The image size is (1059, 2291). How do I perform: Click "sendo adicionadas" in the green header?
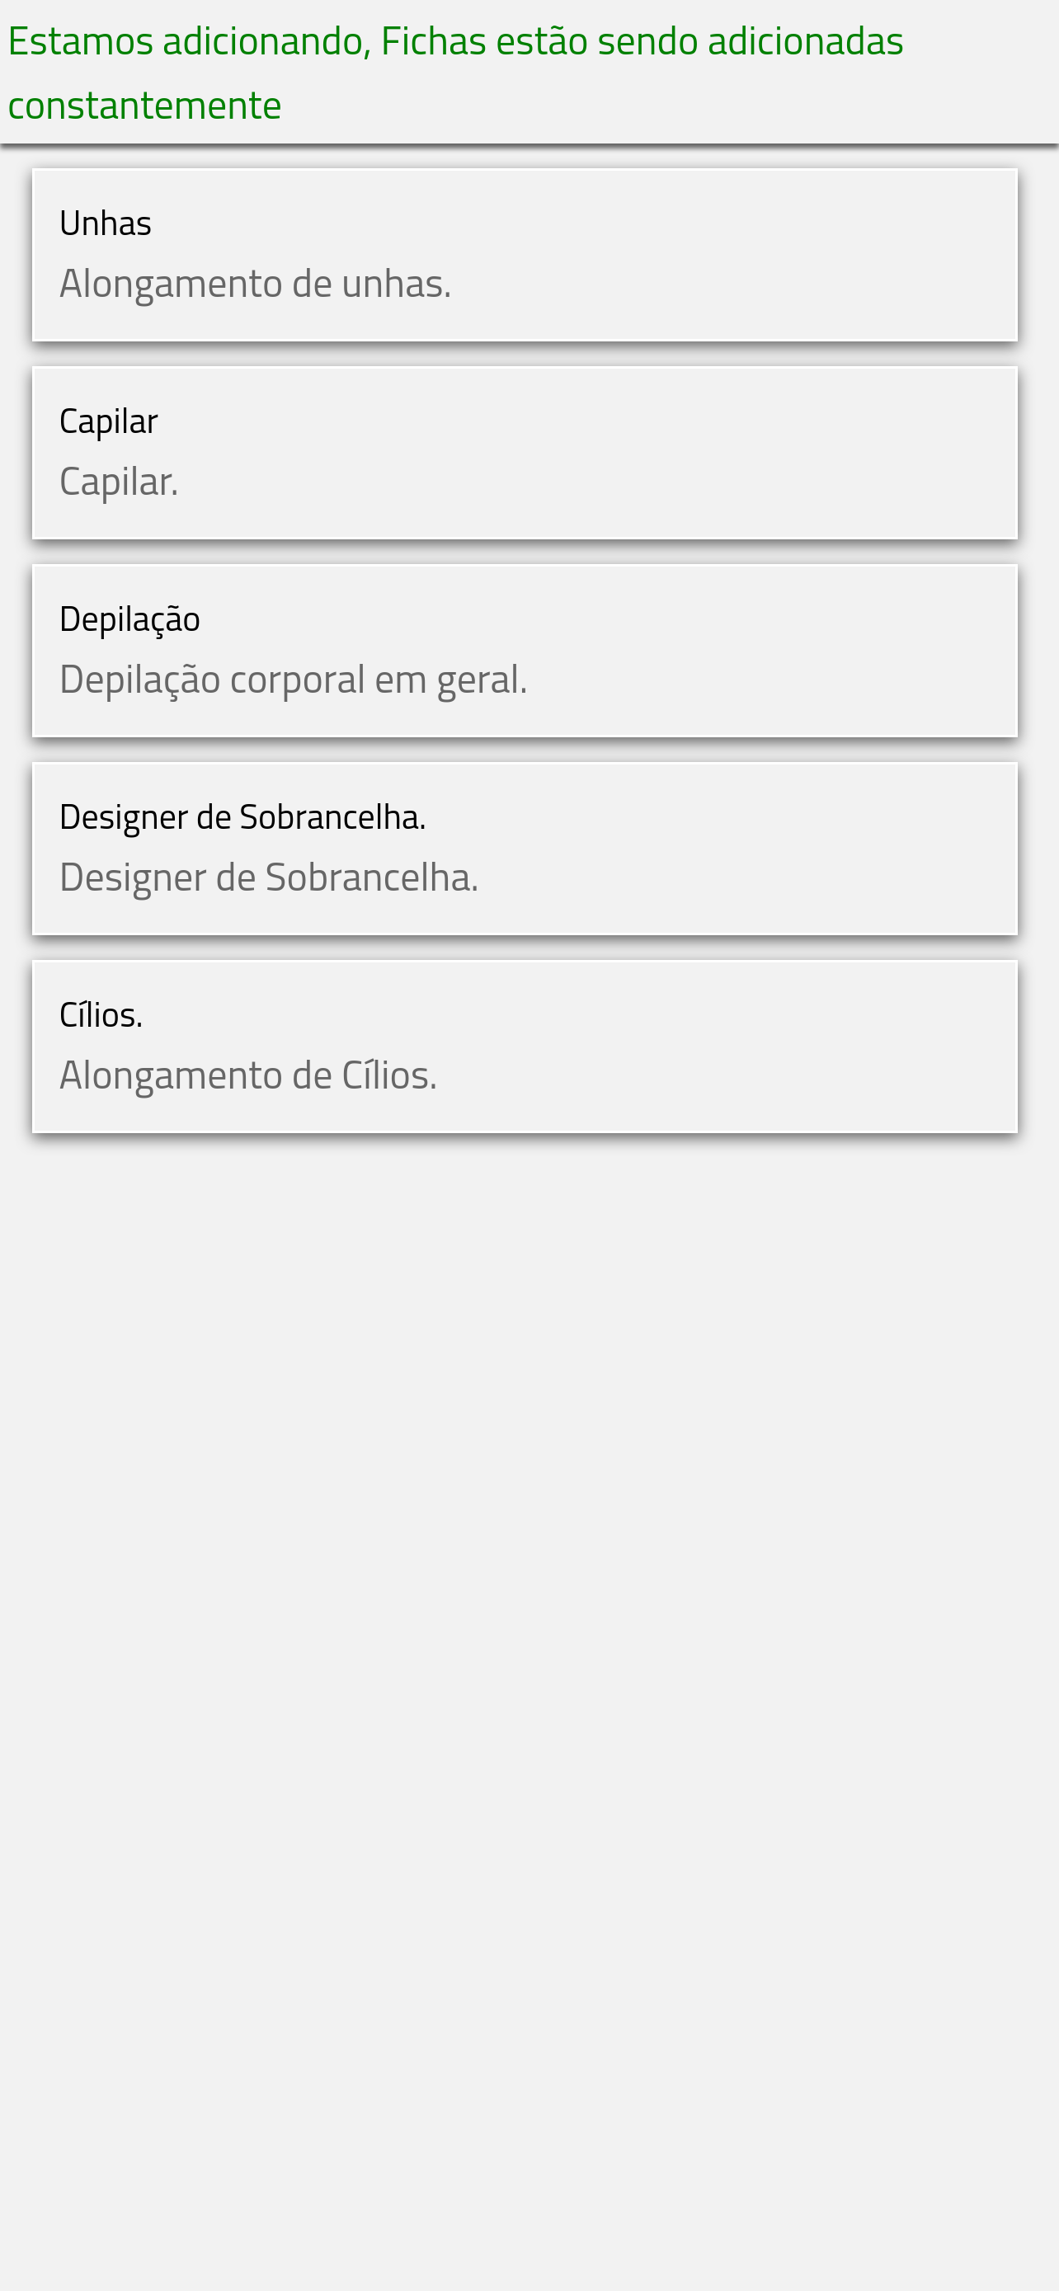750,41
